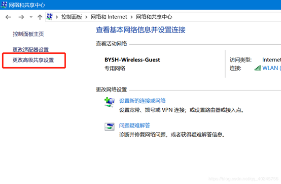
Task: Open the recent locations dropdown arrow
Action: [31, 17]
